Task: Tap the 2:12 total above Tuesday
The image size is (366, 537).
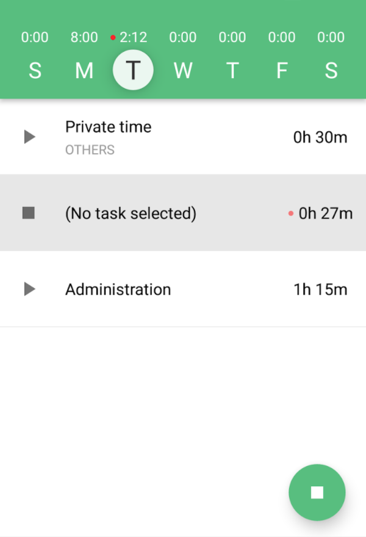Action: pyautogui.click(x=133, y=37)
